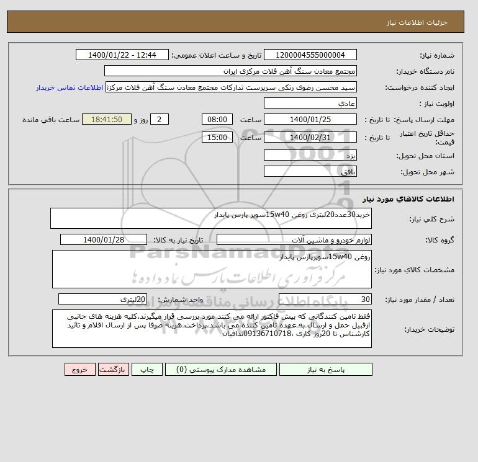478x462 pixels.
Task: Click the priority field عادی
Action: pos(310,103)
